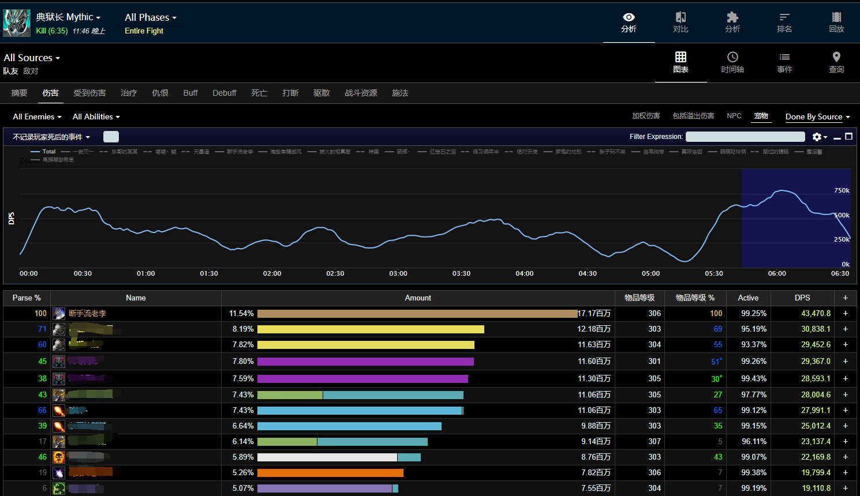Open the eye-icon 分析 view

629,22
